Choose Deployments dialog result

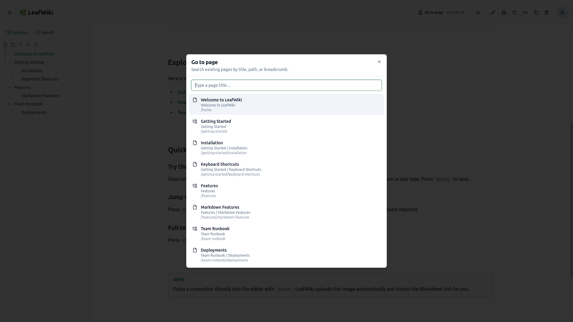286,255
